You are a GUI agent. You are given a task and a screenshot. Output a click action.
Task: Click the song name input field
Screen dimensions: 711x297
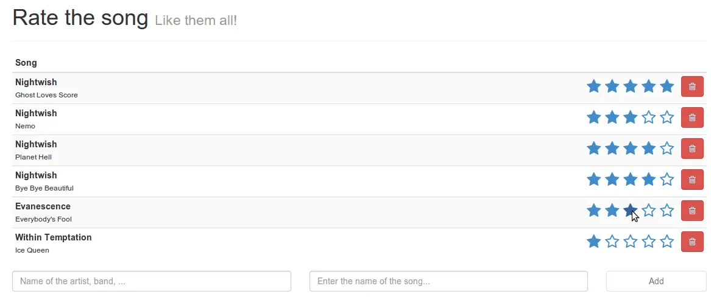pyautogui.click(x=448, y=281)
